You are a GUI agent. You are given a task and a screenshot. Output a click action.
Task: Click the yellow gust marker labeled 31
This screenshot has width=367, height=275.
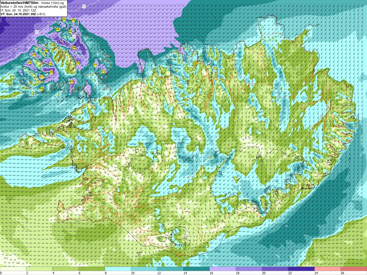coord(64,19)
